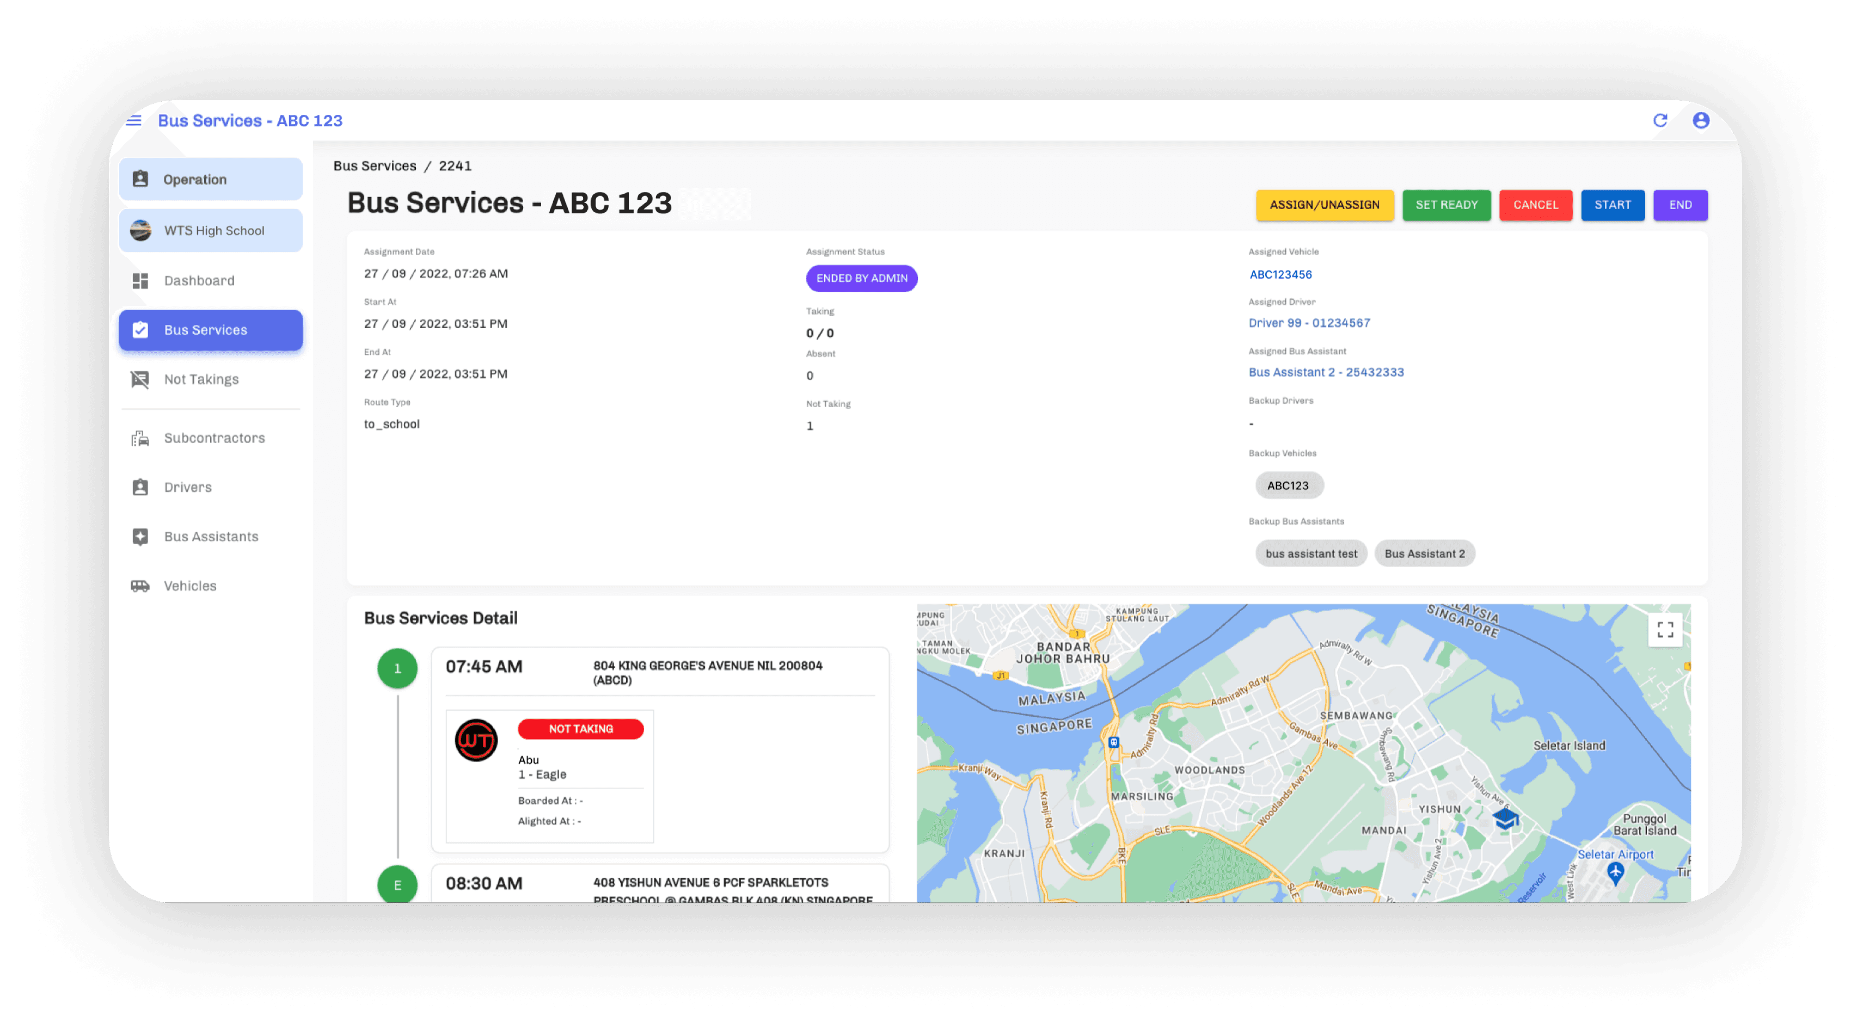Click the ASSIGN/UNASSIGN button
Viewport: 1851px width, 1021px height.
pos(1325,206)
